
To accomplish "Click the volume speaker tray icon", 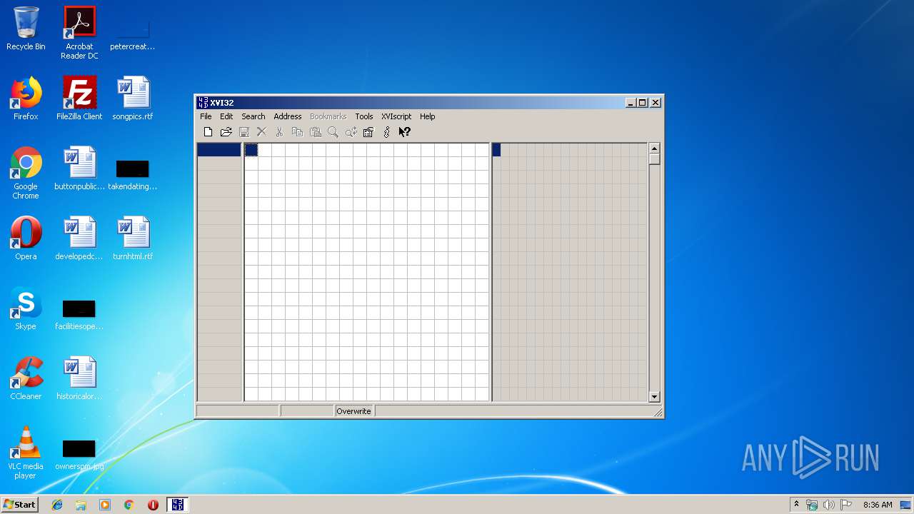I will point(829,505).
